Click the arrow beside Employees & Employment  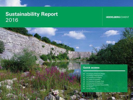[87, 83]
